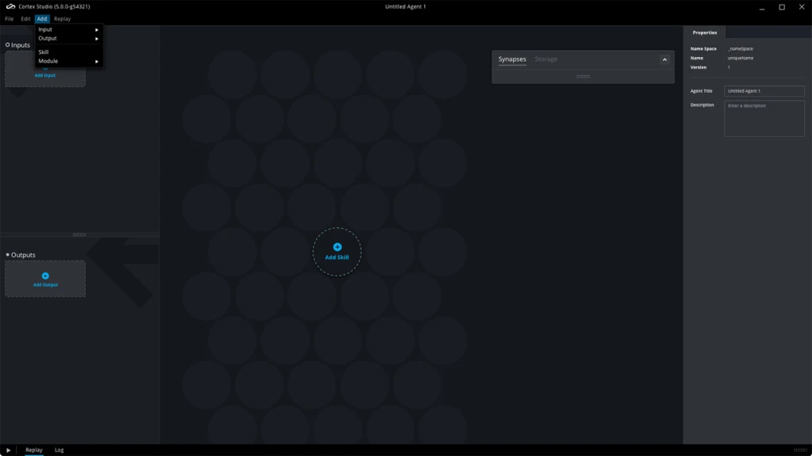Switch to the Storage tab
Screen dimensions: 812x456
click(546, 59)
